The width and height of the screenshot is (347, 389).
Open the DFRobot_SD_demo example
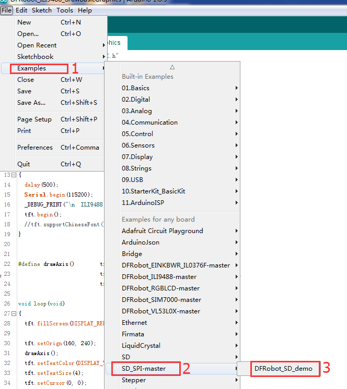[x=283, y=369]
